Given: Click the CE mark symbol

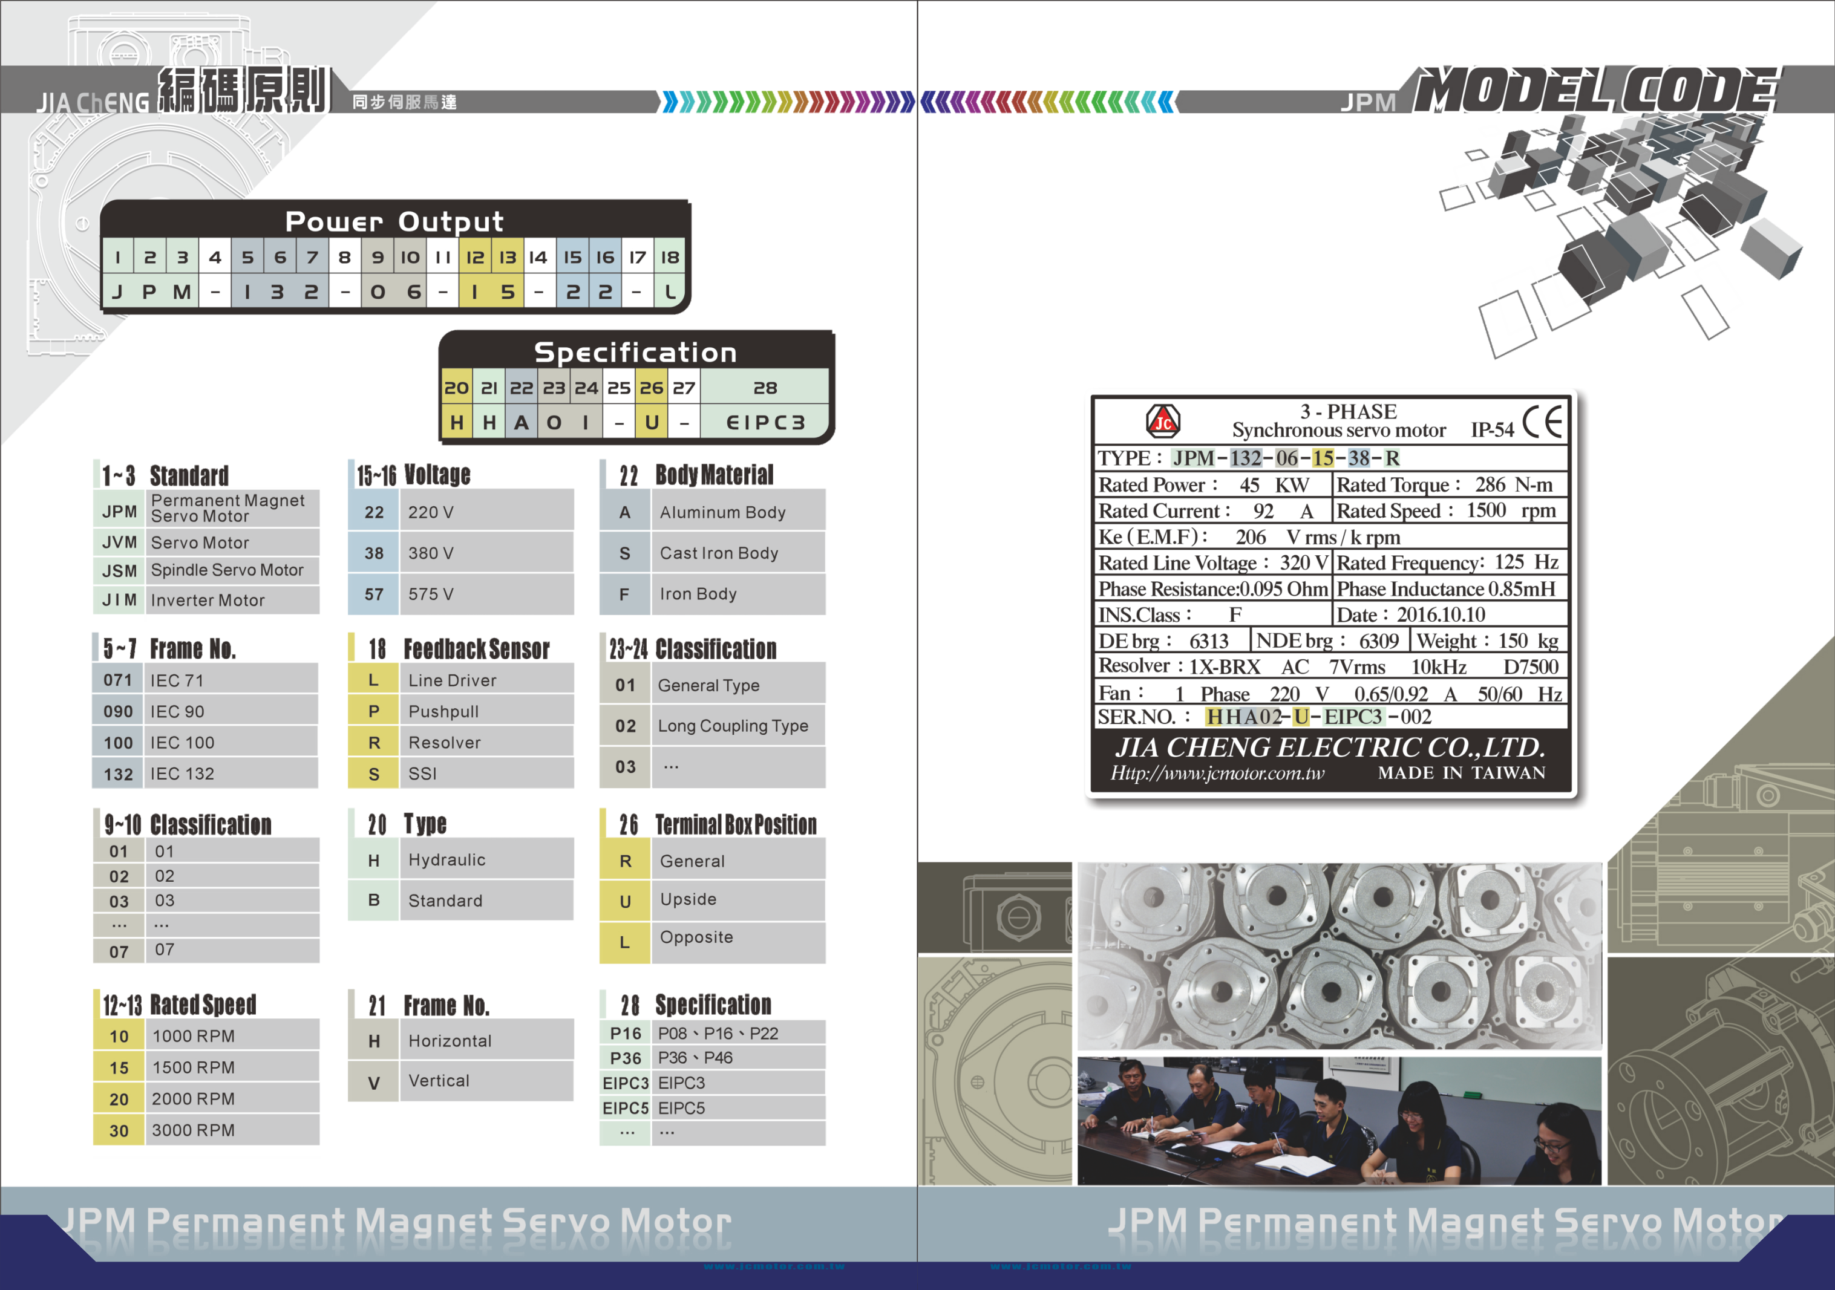Looking at the screenshot, I should 1542,421.
